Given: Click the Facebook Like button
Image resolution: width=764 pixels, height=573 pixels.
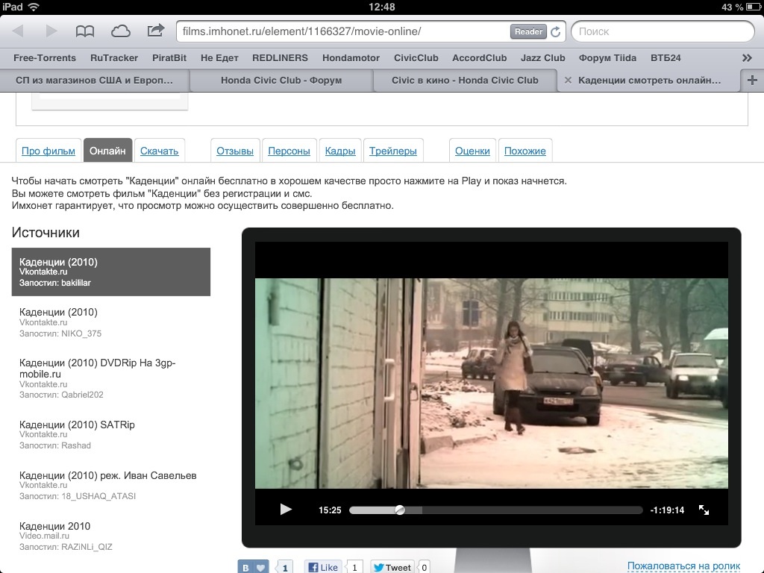Looking at the screenshot, I should [324, 567].
